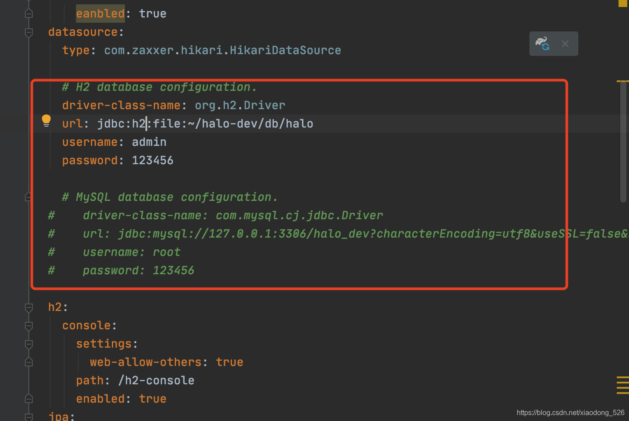Collapse the h2 block using gutter fold marker

coord(29,307)
